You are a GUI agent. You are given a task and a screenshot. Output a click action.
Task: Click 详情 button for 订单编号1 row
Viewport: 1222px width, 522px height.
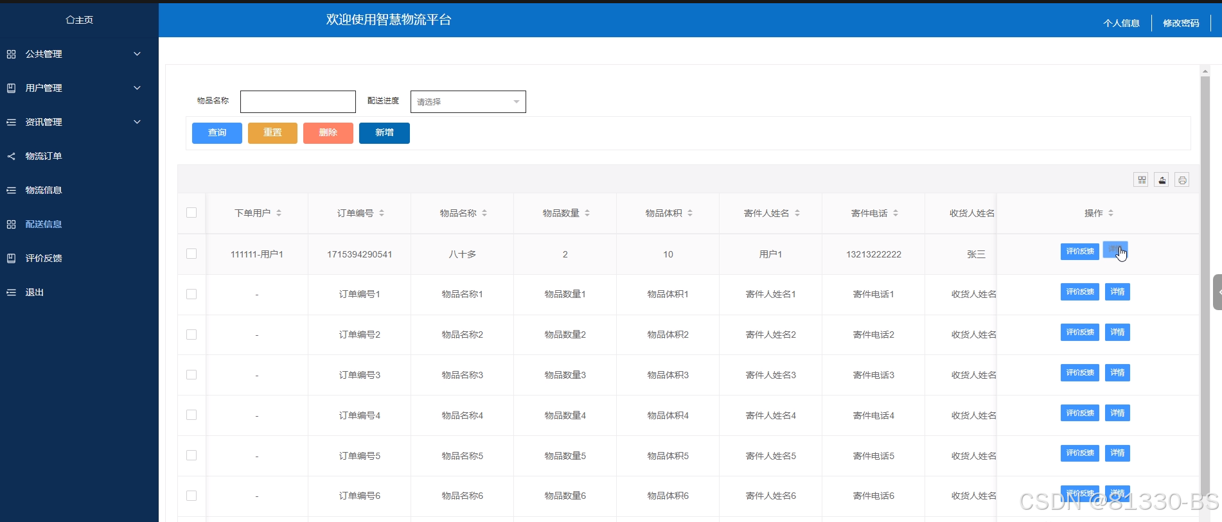click(x=1117, y=292)
